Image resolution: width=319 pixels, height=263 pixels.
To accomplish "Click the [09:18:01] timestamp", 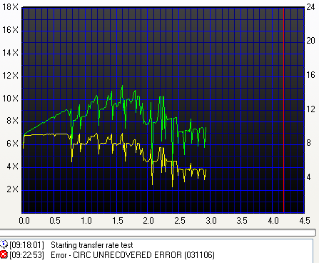I will pyautogui.click(x=26, y=245).
